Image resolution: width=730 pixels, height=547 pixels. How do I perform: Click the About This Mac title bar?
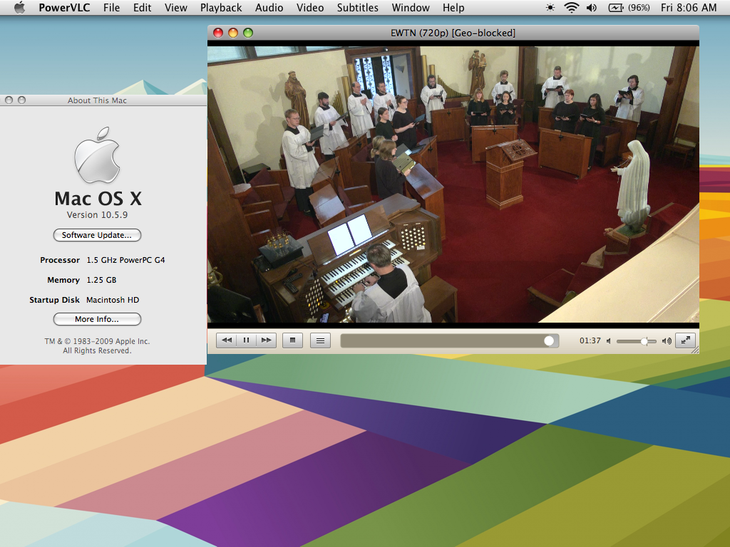coord(97,100)
